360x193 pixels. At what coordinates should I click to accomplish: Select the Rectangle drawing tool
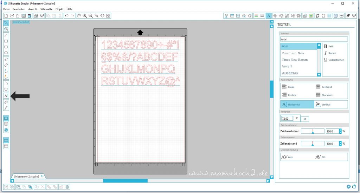[x=6, y=41]
